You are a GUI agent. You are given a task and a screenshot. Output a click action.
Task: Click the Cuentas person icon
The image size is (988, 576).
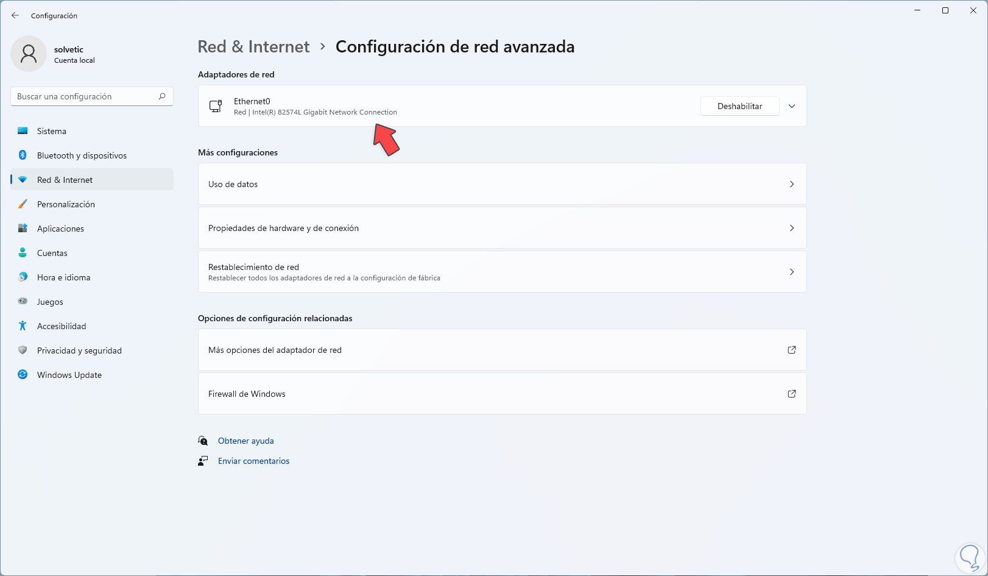tap(23, 253)
